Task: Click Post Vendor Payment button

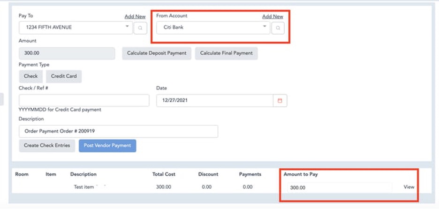Action: coord(107,145)
